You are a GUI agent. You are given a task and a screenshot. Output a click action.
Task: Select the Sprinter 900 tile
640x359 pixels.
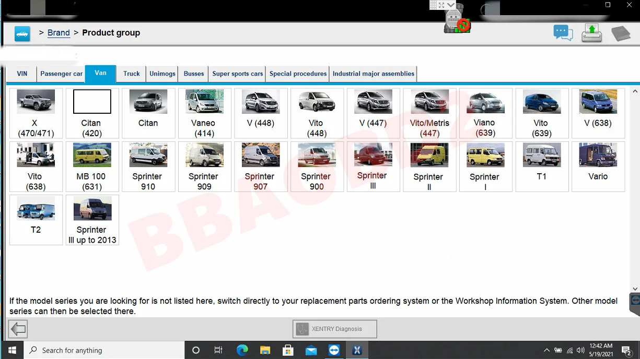pyautogui.click(x=317, y=166)
